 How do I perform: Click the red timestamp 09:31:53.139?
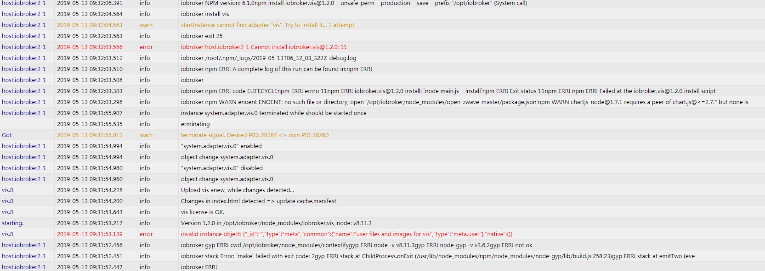[90, 234]
